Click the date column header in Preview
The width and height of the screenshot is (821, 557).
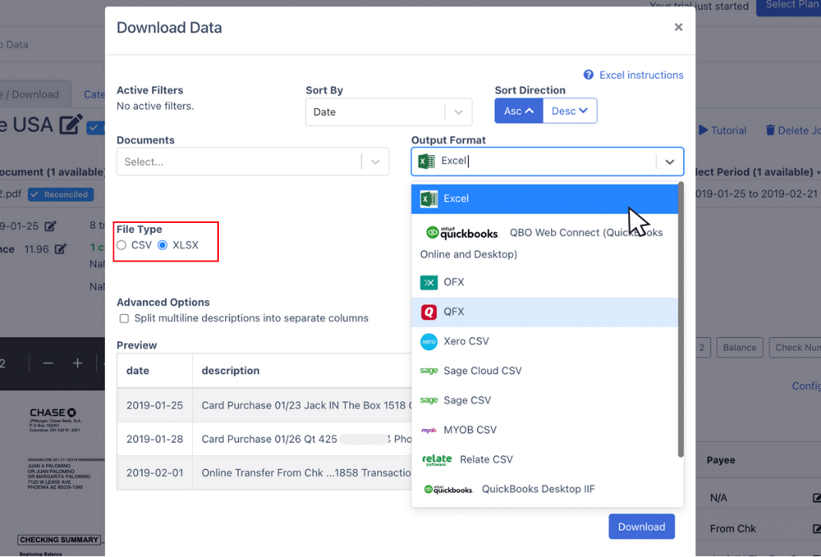(x=154, y=370)
